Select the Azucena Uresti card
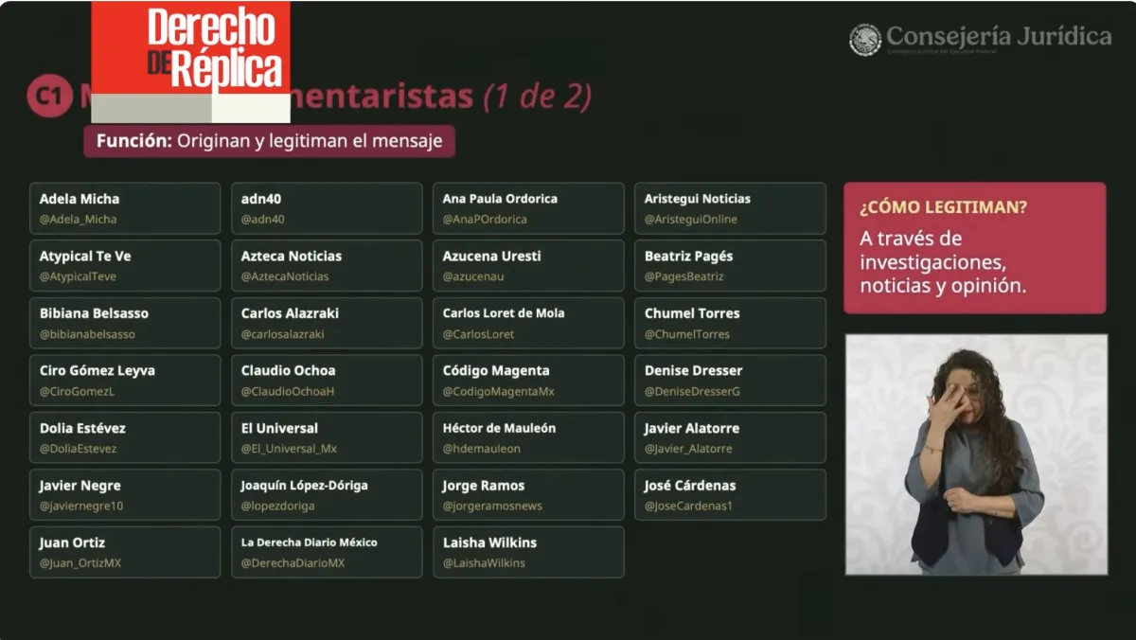Screen dimensions: 1136x640 coord(528,266)
